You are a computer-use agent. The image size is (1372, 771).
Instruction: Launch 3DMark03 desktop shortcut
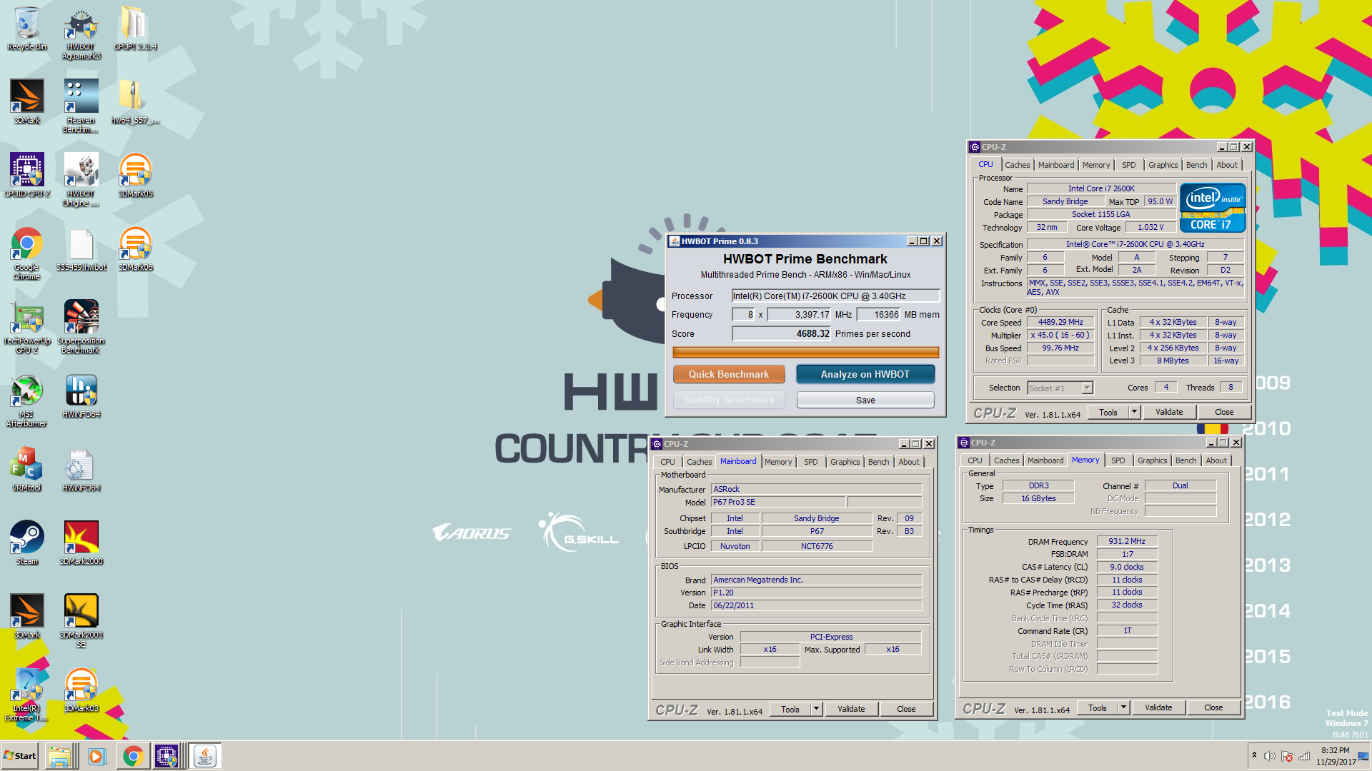pyautogui.click(x=81, y=690)
